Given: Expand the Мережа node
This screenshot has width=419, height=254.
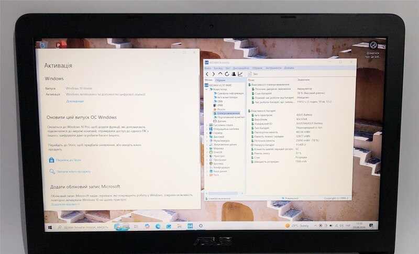Looking at the screenshot, I should (206, 148).
